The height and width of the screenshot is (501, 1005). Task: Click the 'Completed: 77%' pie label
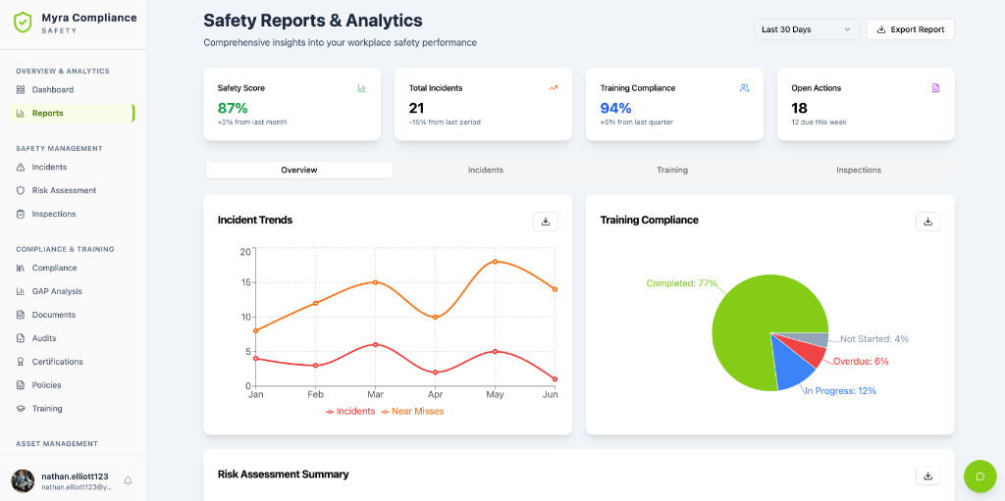(x=681, y=283)
